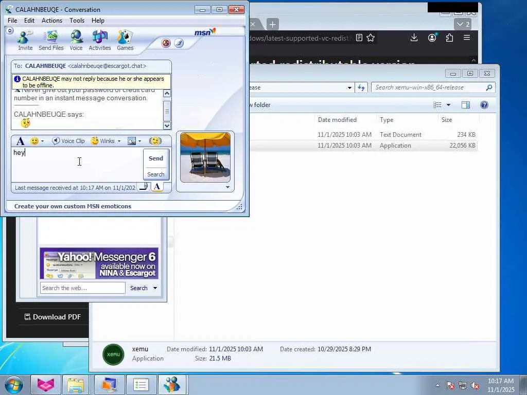Click the Yahoo! Messenger 6 banner ad
527x395 pixels.
(x=99, y=263)
